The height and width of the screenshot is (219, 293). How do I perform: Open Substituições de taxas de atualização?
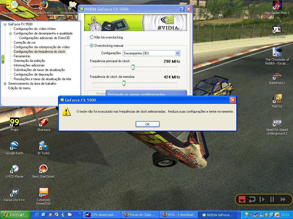[x=39, y=70]
